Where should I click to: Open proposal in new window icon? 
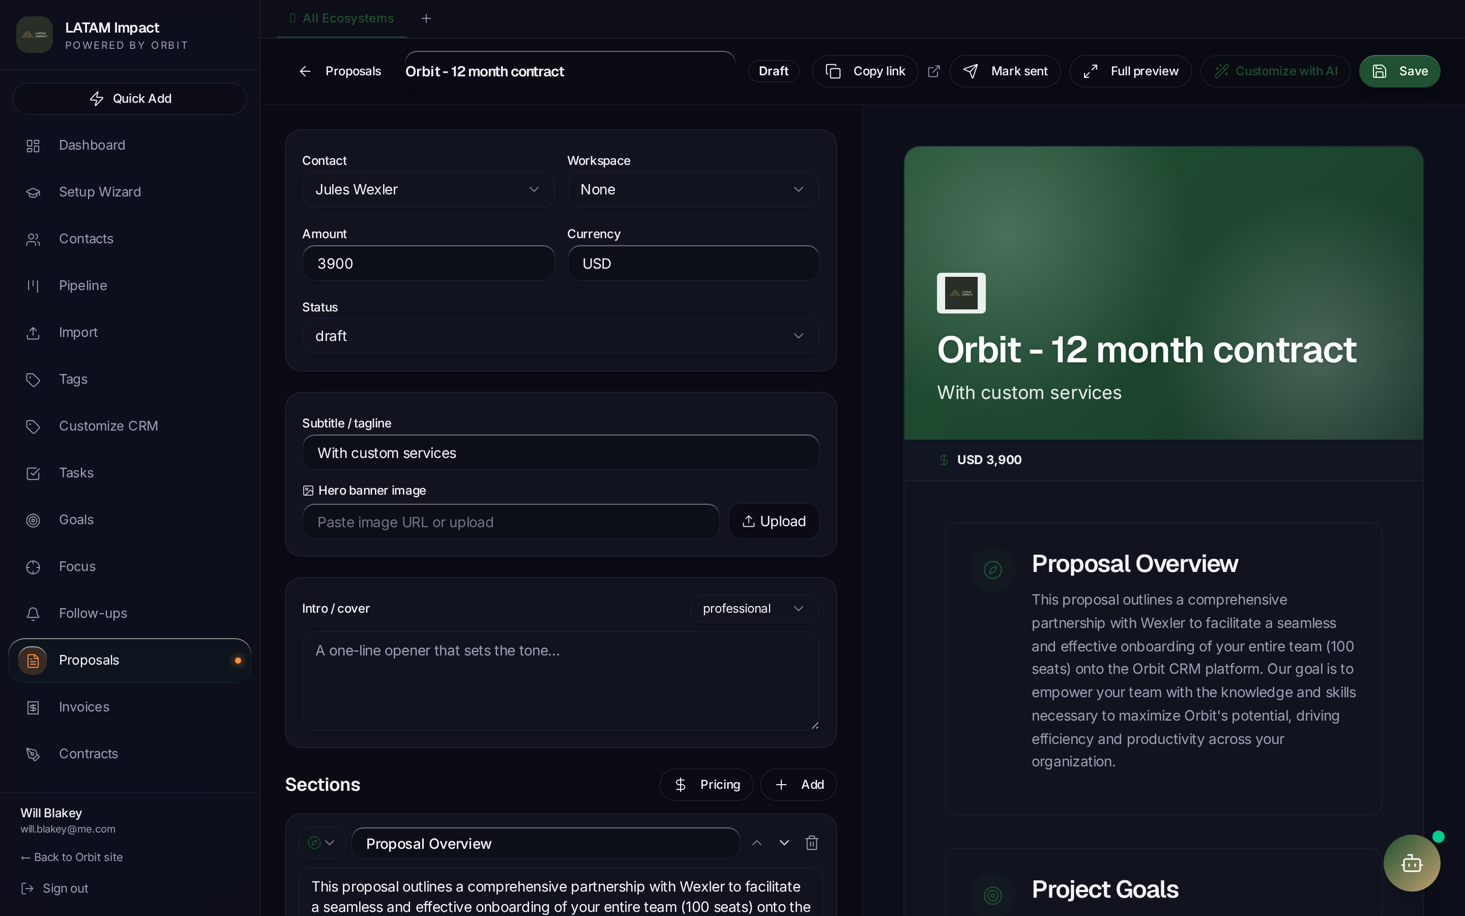coord(934,71)
